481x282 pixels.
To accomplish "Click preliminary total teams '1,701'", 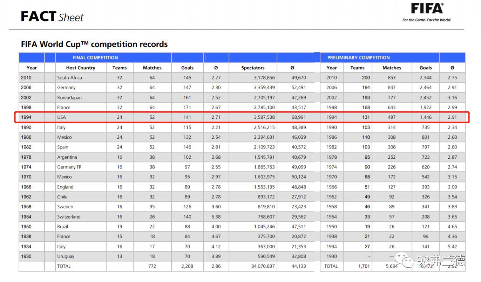I will pos(364,266).
